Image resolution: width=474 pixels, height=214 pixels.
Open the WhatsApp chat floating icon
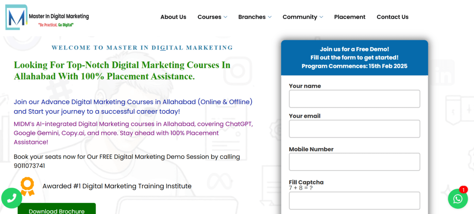click(x=458, y=198)
